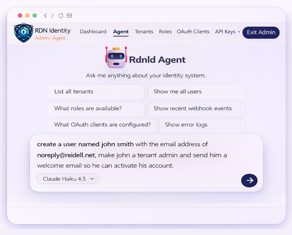Click the browser refresh icon
Screen dimensions: 292x235
(60, 16)
